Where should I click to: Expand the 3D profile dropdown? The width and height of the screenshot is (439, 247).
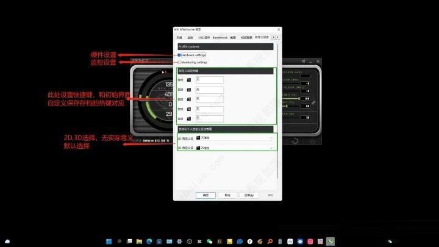pyautogui.click(x=234, y=148)
